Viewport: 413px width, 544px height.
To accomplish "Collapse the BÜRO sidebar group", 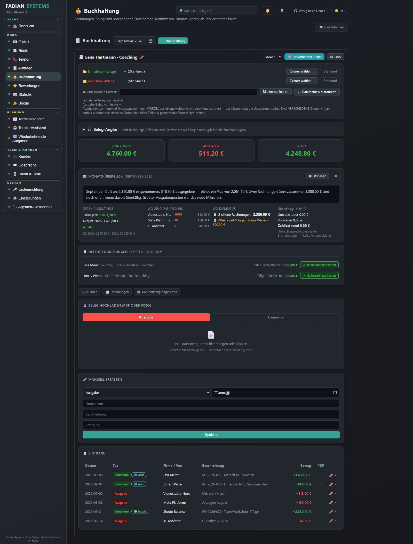I will [57, 35].
